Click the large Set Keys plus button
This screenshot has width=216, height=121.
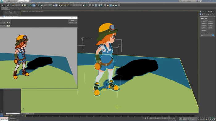click(x=181, y=119)
